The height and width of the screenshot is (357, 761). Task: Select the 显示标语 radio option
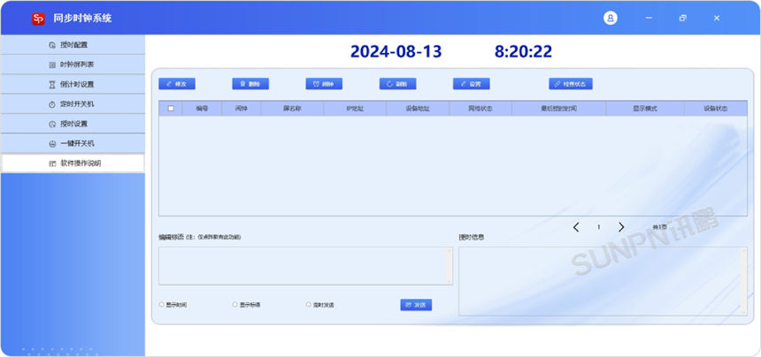(x=235, y=305)
